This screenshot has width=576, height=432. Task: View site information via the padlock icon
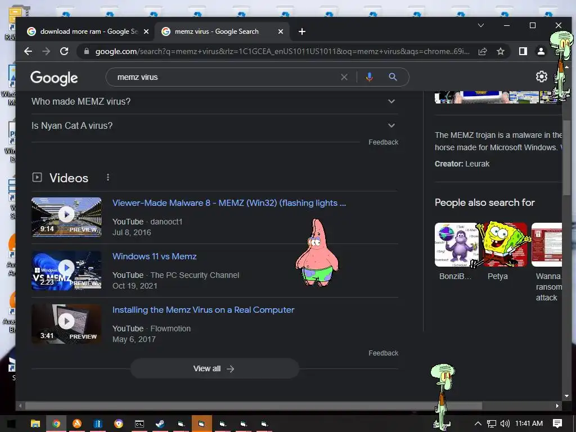pos(87,51)
